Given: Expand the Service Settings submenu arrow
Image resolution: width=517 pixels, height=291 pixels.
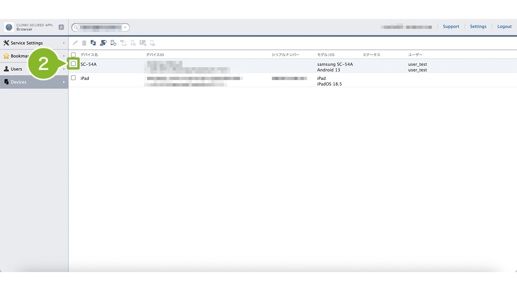Looking at the screenshot, I should pyautogui.click(x=64, y=43).
